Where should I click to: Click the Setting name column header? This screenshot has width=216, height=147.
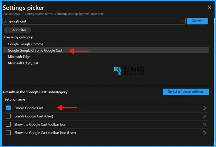[15, 99]
